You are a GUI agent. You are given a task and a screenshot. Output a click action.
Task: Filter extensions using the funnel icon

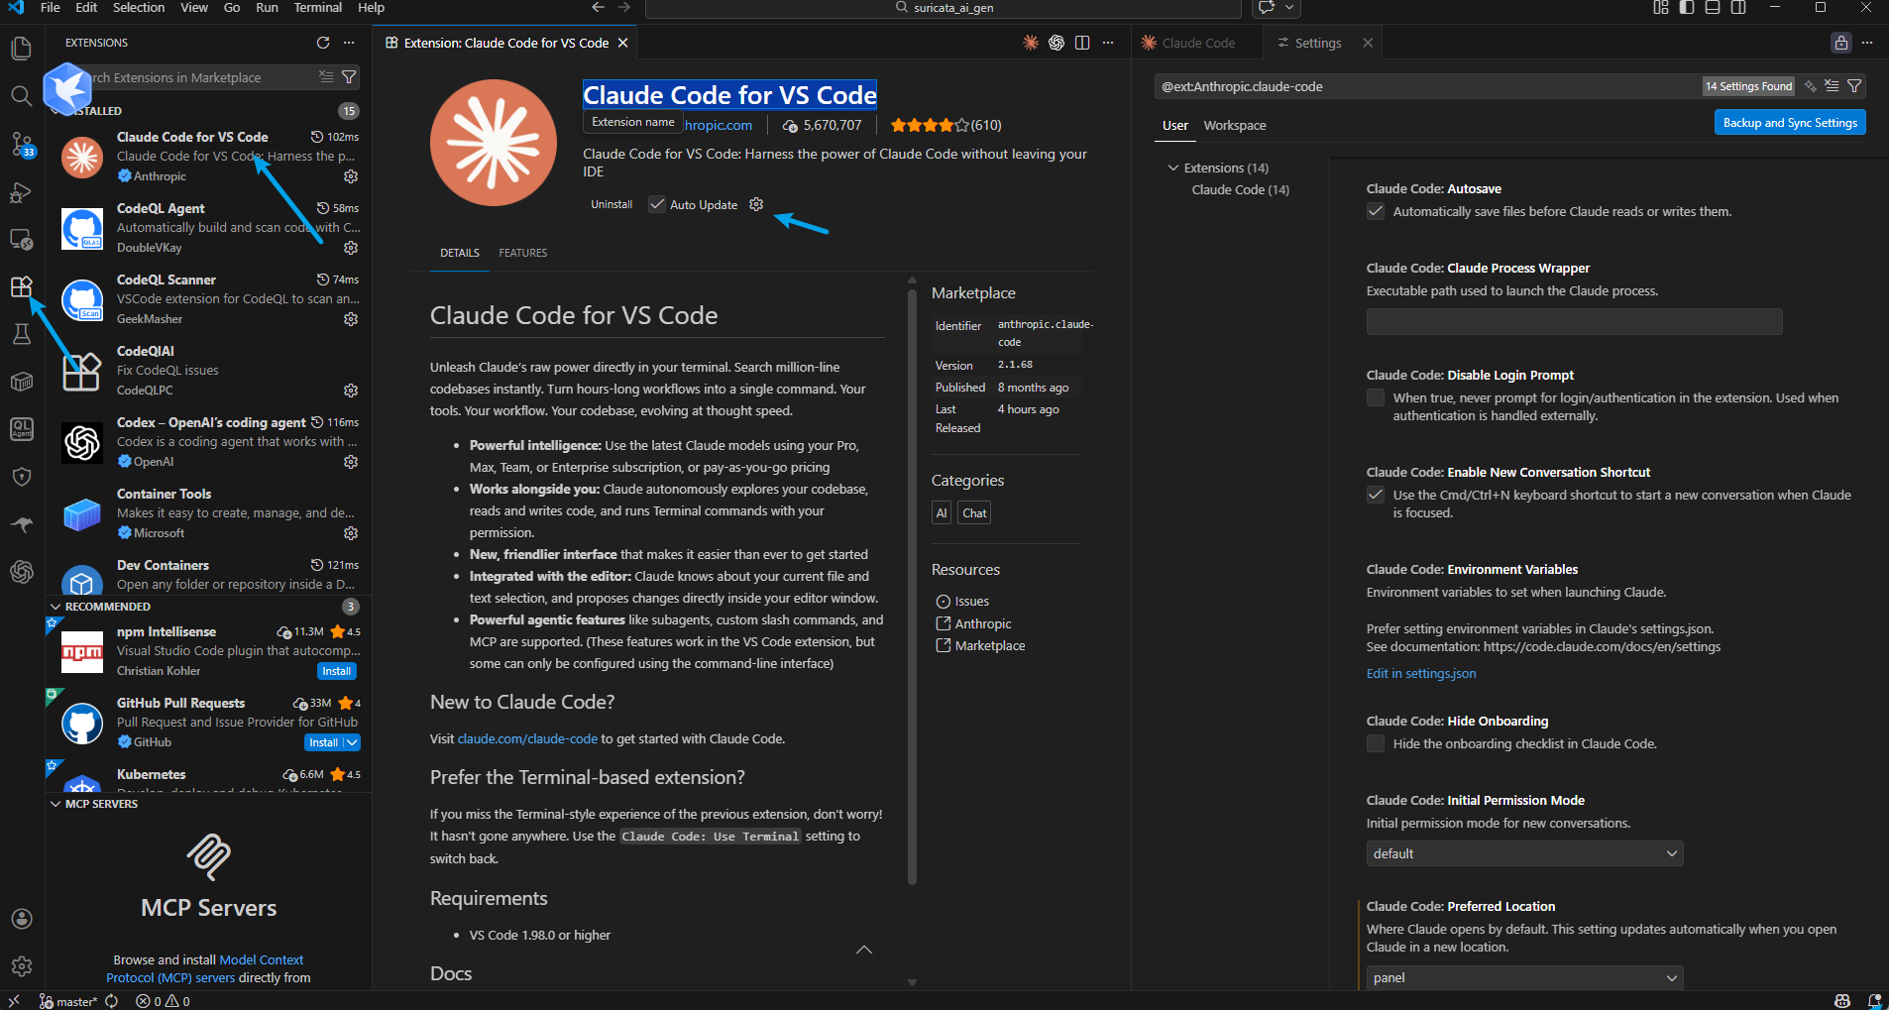pos(349,77)
